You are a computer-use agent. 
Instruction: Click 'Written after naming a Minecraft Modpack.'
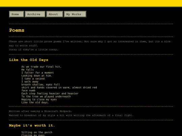(x=40, y=111)
